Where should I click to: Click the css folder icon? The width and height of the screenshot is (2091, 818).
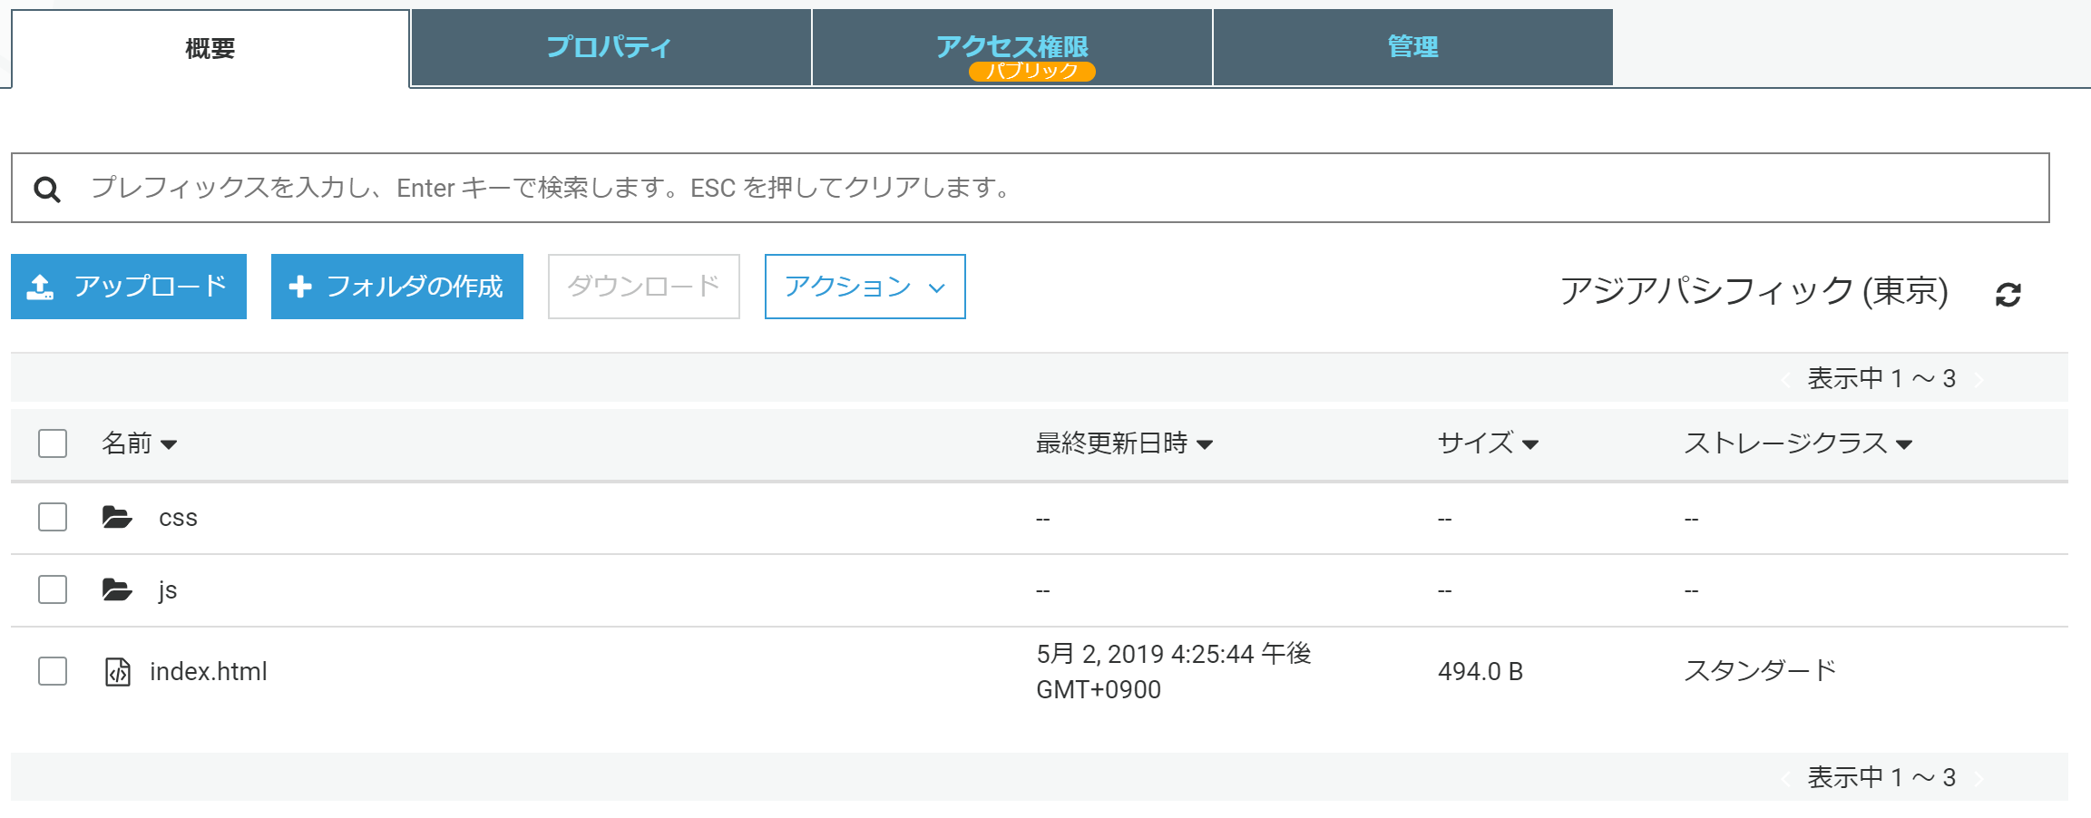click(117, 518)
